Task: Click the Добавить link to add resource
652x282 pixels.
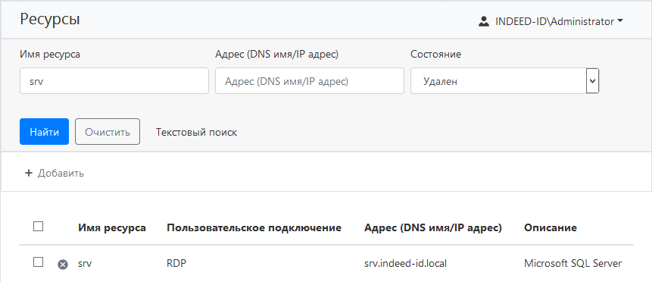Action: (x=61, y=174)
